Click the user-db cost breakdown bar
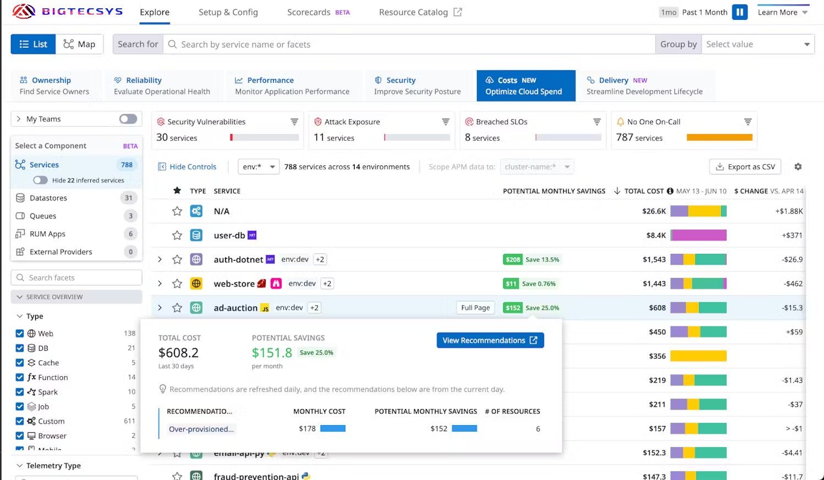Viewport: 824px width, 480px height. click(699, 235)
